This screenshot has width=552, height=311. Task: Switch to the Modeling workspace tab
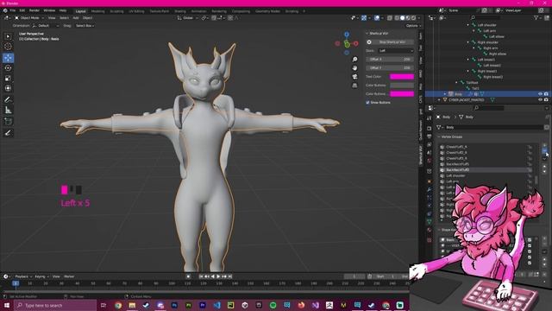(97, 11)
